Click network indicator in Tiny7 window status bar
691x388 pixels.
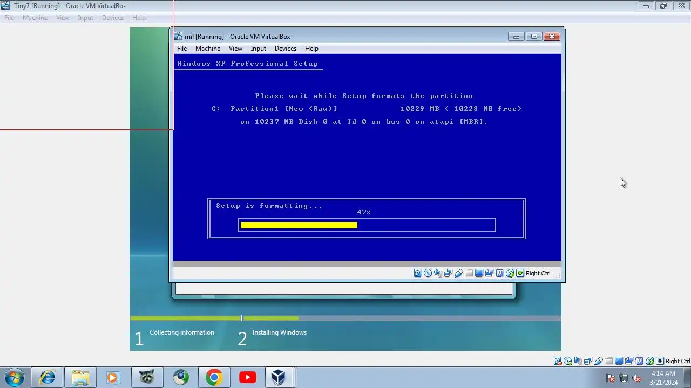tap(588, 361)
